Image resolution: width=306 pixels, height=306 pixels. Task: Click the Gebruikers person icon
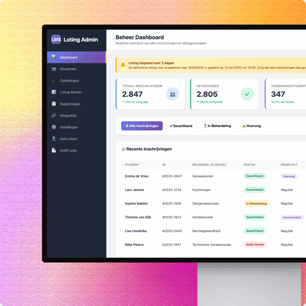click(x=54, y=139)
